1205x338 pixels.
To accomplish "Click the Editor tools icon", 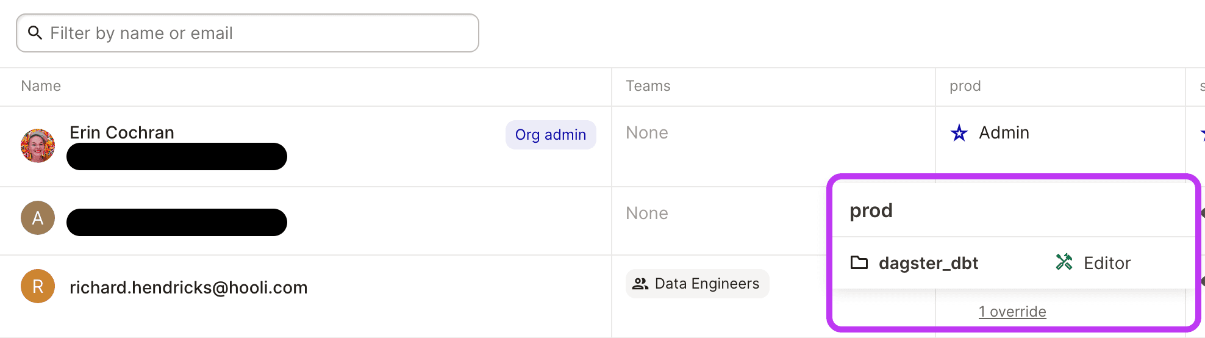I will 1064,262.
